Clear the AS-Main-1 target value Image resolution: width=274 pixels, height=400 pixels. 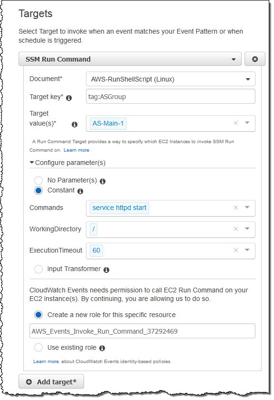pyautogui.click(x=236, y=123)
